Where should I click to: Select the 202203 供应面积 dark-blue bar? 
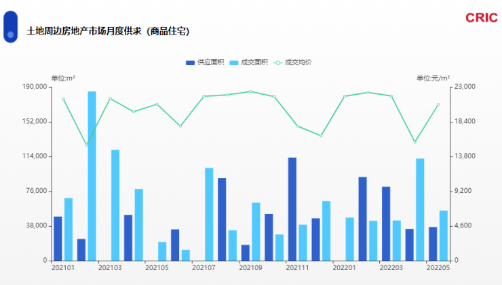click(386, 223)
